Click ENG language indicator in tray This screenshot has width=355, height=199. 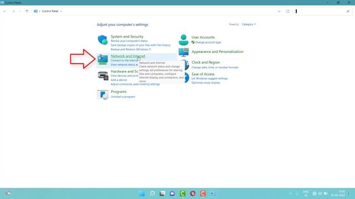[x=306, y=193]
